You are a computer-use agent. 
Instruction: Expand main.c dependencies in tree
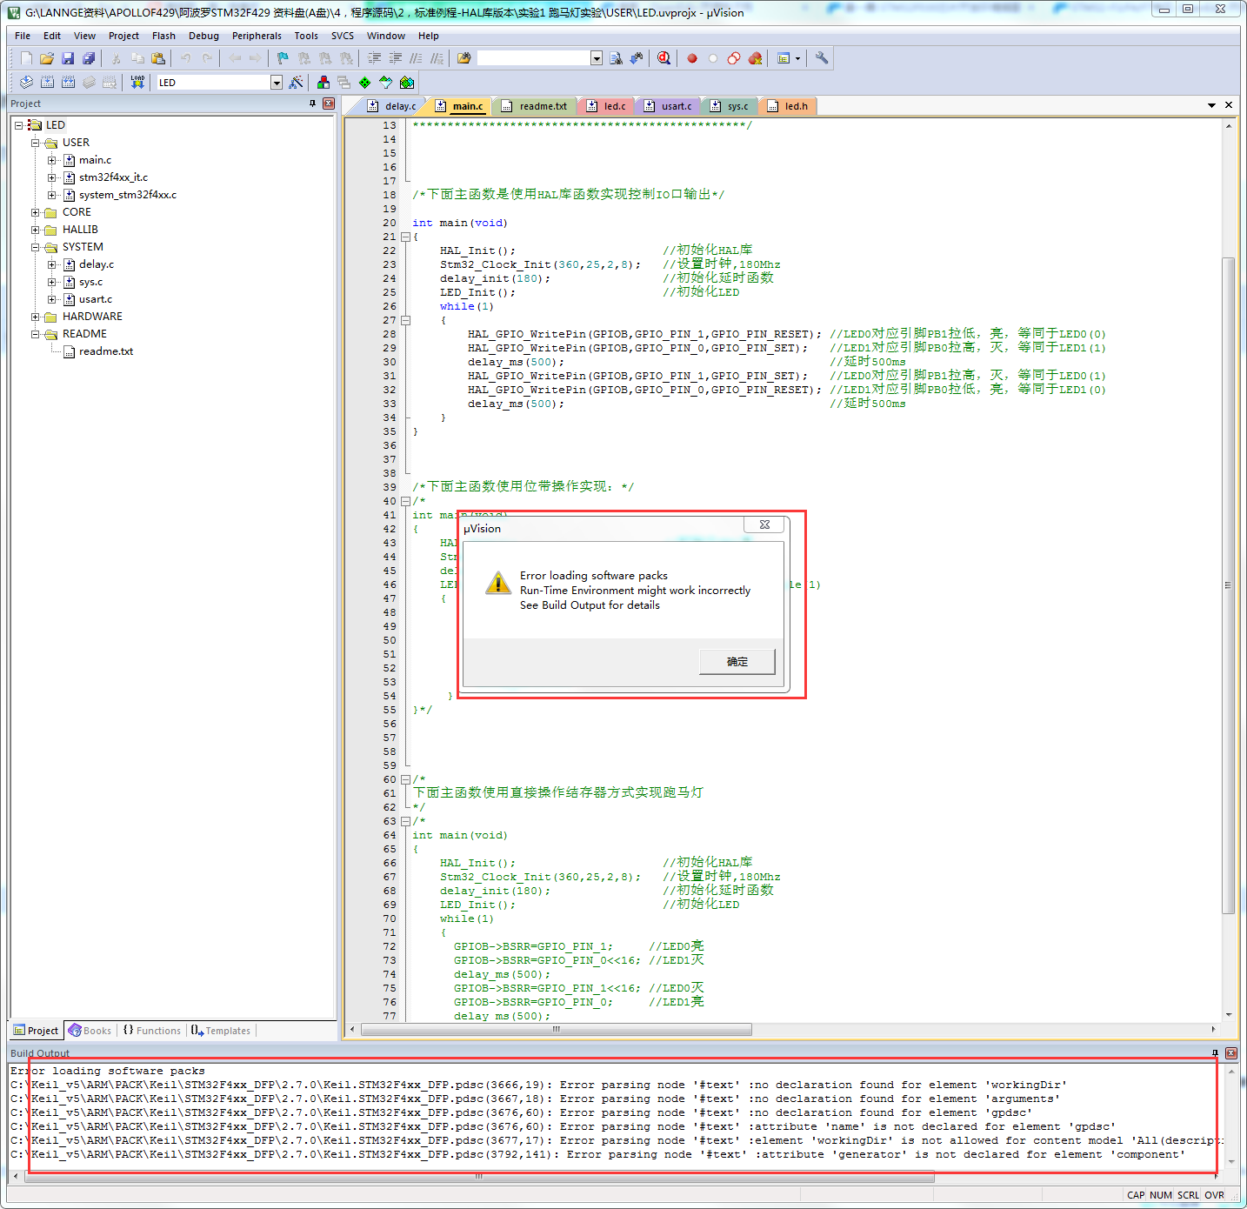(x=52, y=160)
